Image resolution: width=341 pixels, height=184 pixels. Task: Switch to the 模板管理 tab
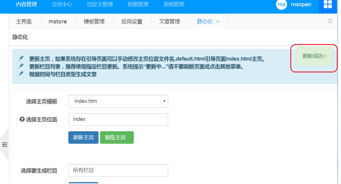click(94, 21)
